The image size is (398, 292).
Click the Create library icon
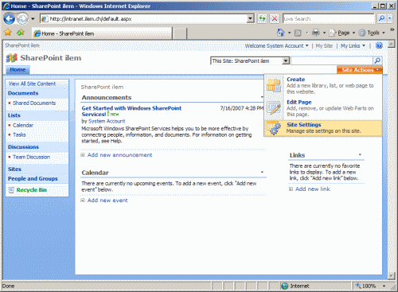[274, 85]
